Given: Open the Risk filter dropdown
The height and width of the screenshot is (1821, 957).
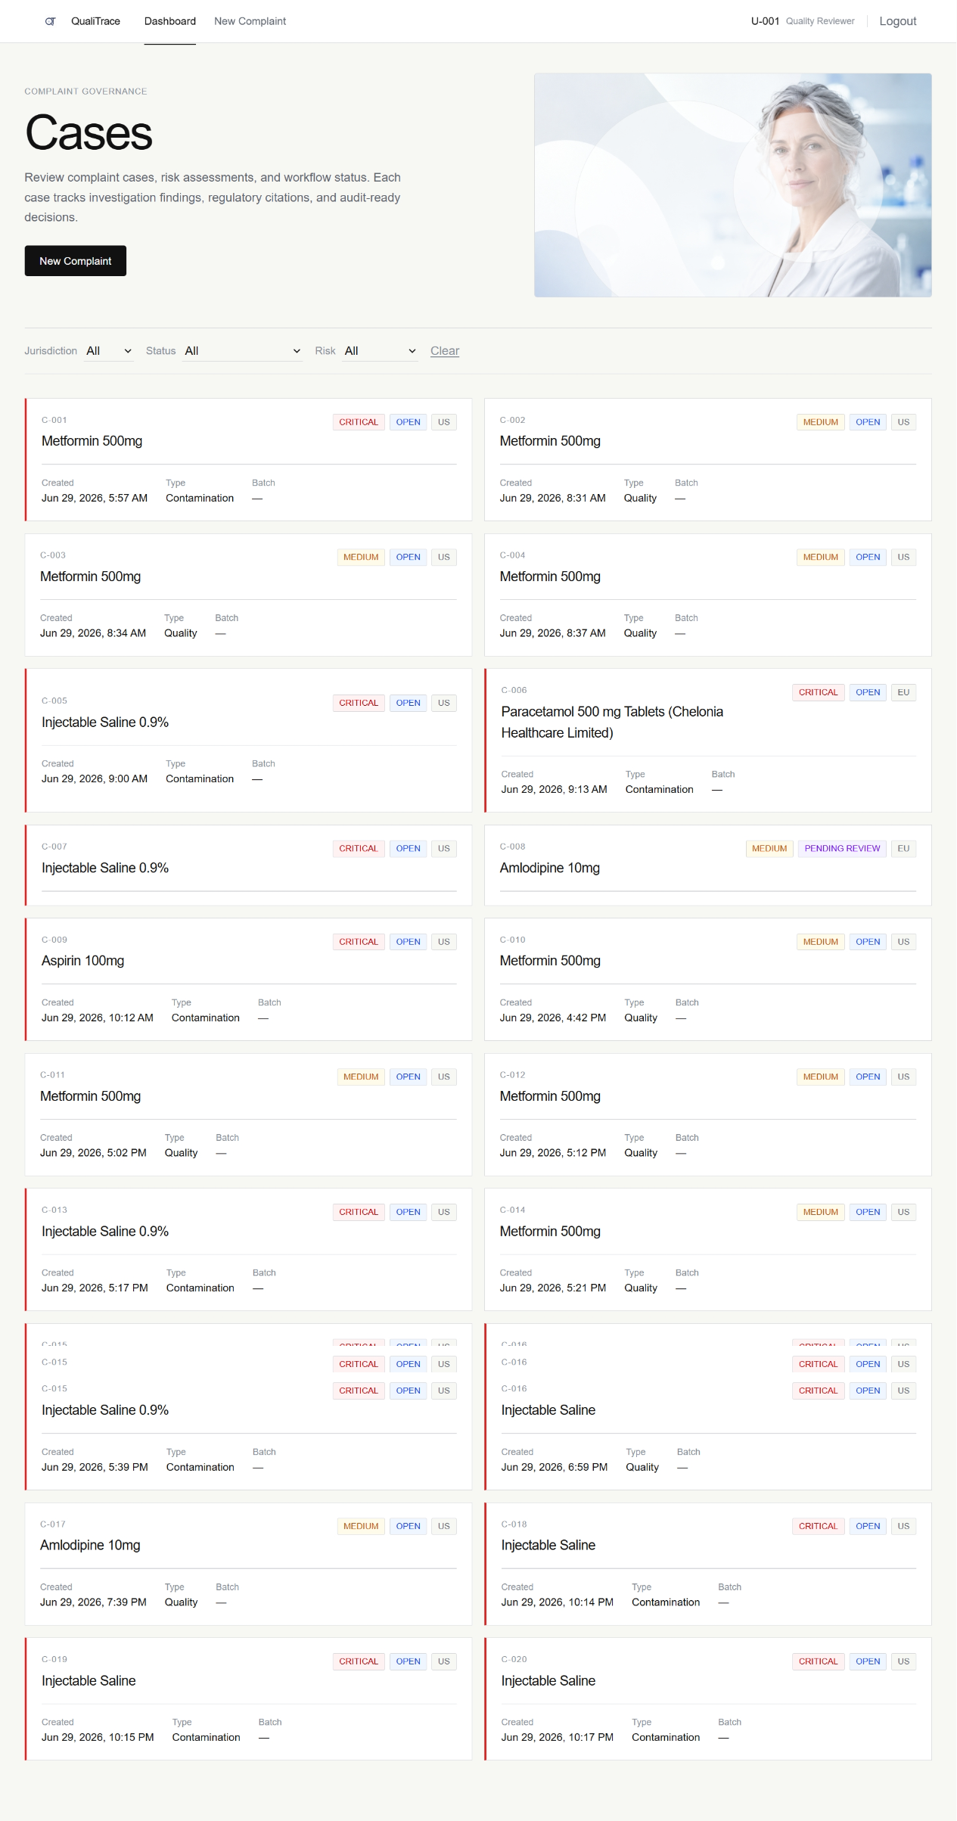Looking at the screenshot, I should click(x=380, y=351).
